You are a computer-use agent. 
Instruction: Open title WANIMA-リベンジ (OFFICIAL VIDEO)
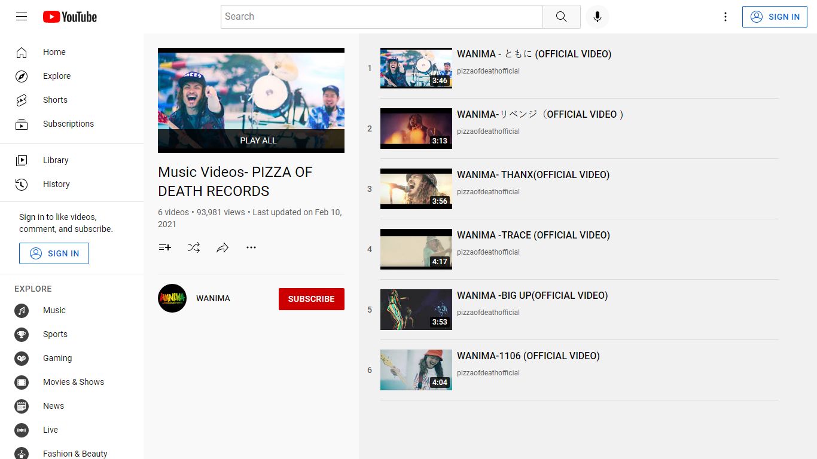pyautogui.click(x=541, y=114)
